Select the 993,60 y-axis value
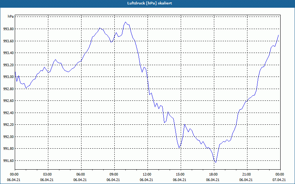Viewport: 295px width, 184px height. tap(8, 41)
